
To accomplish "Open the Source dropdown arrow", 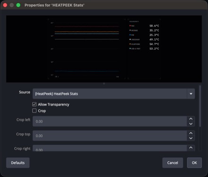I will [191, 94].
